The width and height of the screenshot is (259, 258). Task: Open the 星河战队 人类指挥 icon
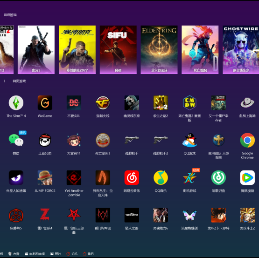pos(218,140)
